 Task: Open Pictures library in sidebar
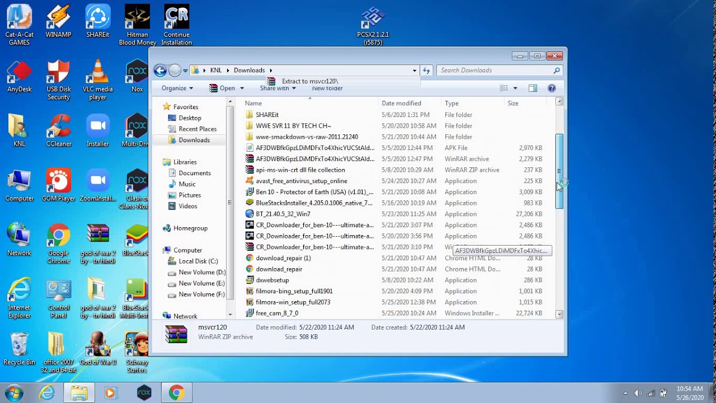190,195
